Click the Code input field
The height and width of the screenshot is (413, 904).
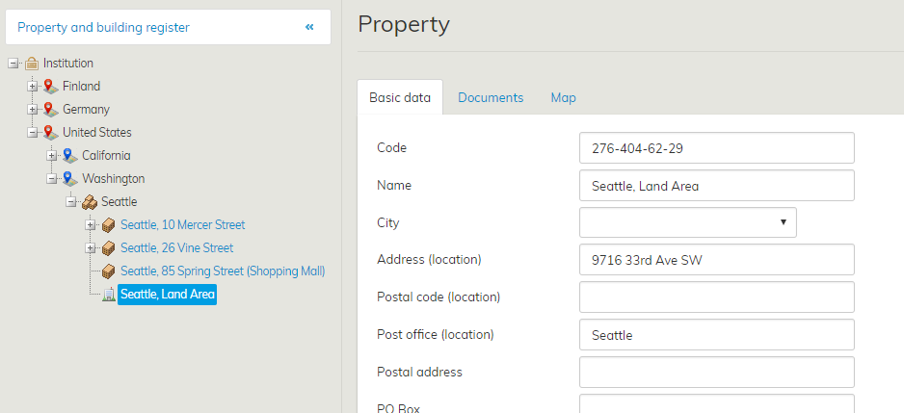click(x=716, y=148)
